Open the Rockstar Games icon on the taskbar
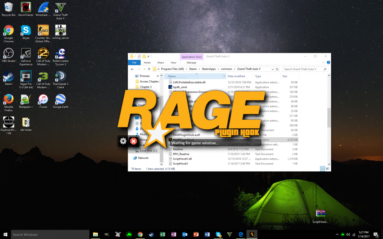Image resolution: width=383 pixels, height=239 pixels. [x=252, y=234]
